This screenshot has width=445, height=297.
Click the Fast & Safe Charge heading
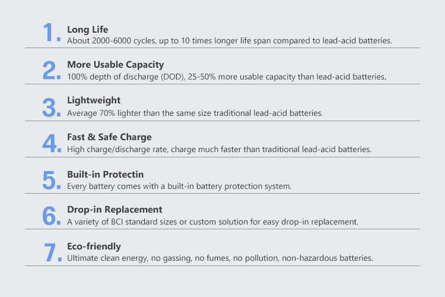click(x=109, y=137)
